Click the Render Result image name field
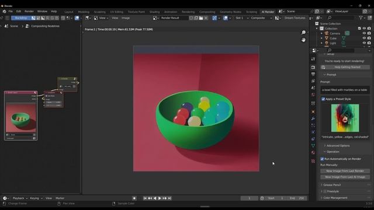 174,18
